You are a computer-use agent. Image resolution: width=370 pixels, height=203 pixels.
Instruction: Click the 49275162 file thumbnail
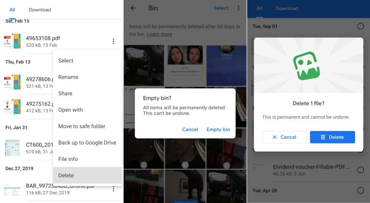(x=12, y=106)
